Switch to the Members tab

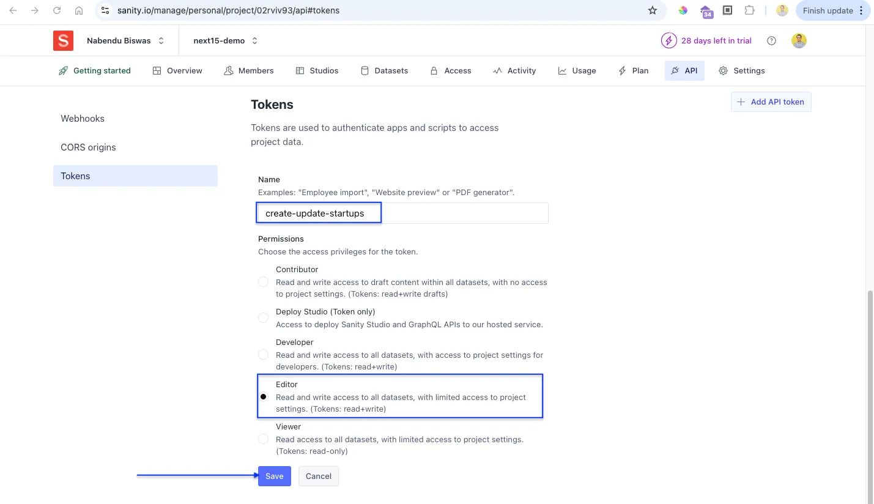[249, 70]
